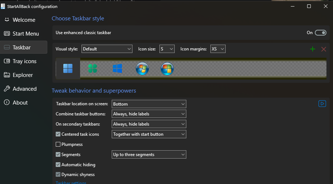This screenshot has width=333, height=184.
Task: Click the Explorer folder sidebar icon
Action: (7, 75)
